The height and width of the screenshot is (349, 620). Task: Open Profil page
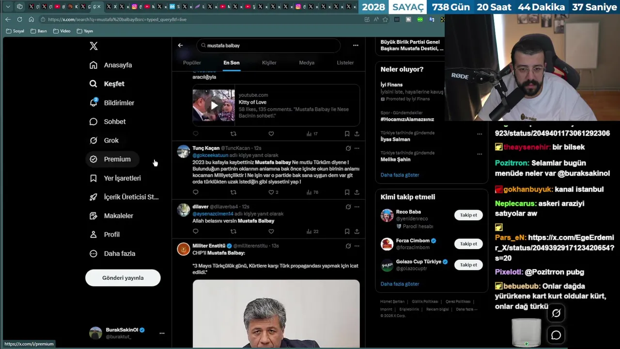coord(105,235)
